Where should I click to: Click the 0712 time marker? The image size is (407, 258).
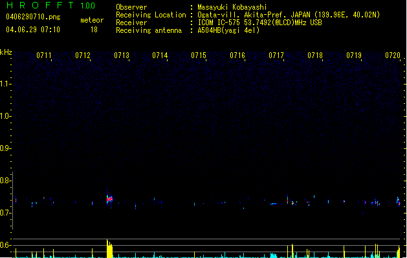83,55
